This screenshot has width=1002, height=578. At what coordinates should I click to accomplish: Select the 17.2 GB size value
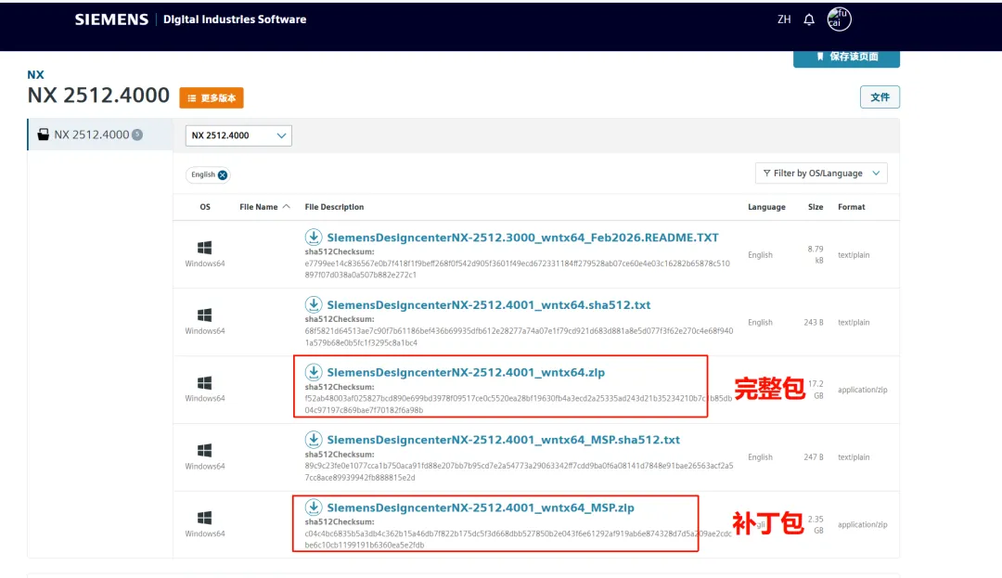click(816, 390)
